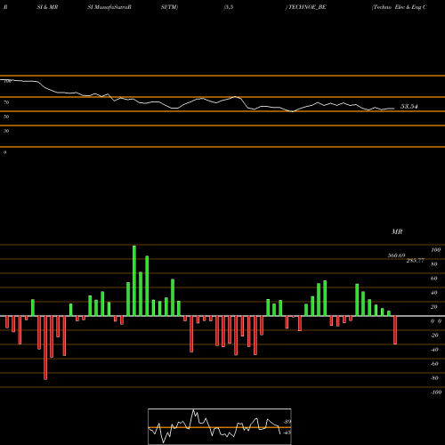
Task: Click the RSI axis label 70
Action: pyautogui.click(x=6, y=102)
